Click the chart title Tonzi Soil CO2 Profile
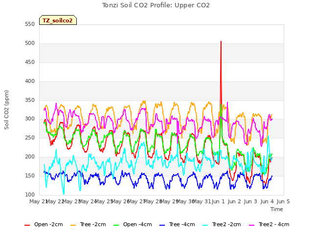The height and width of the screenshot is (234, 313). [x=156, y=5]
